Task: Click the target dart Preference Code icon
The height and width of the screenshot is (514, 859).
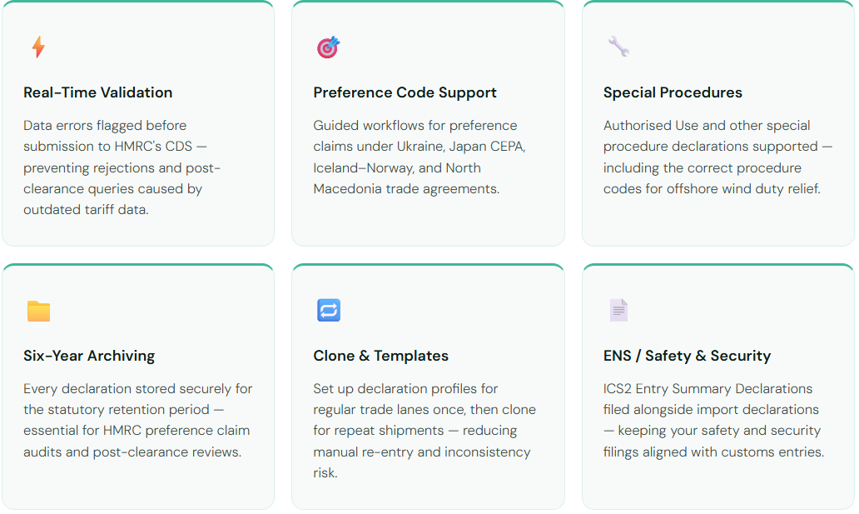Action: (x=328, y=47)
